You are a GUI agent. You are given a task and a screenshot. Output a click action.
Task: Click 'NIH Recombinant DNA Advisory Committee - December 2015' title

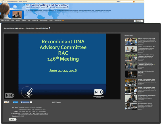coord(146,56)
